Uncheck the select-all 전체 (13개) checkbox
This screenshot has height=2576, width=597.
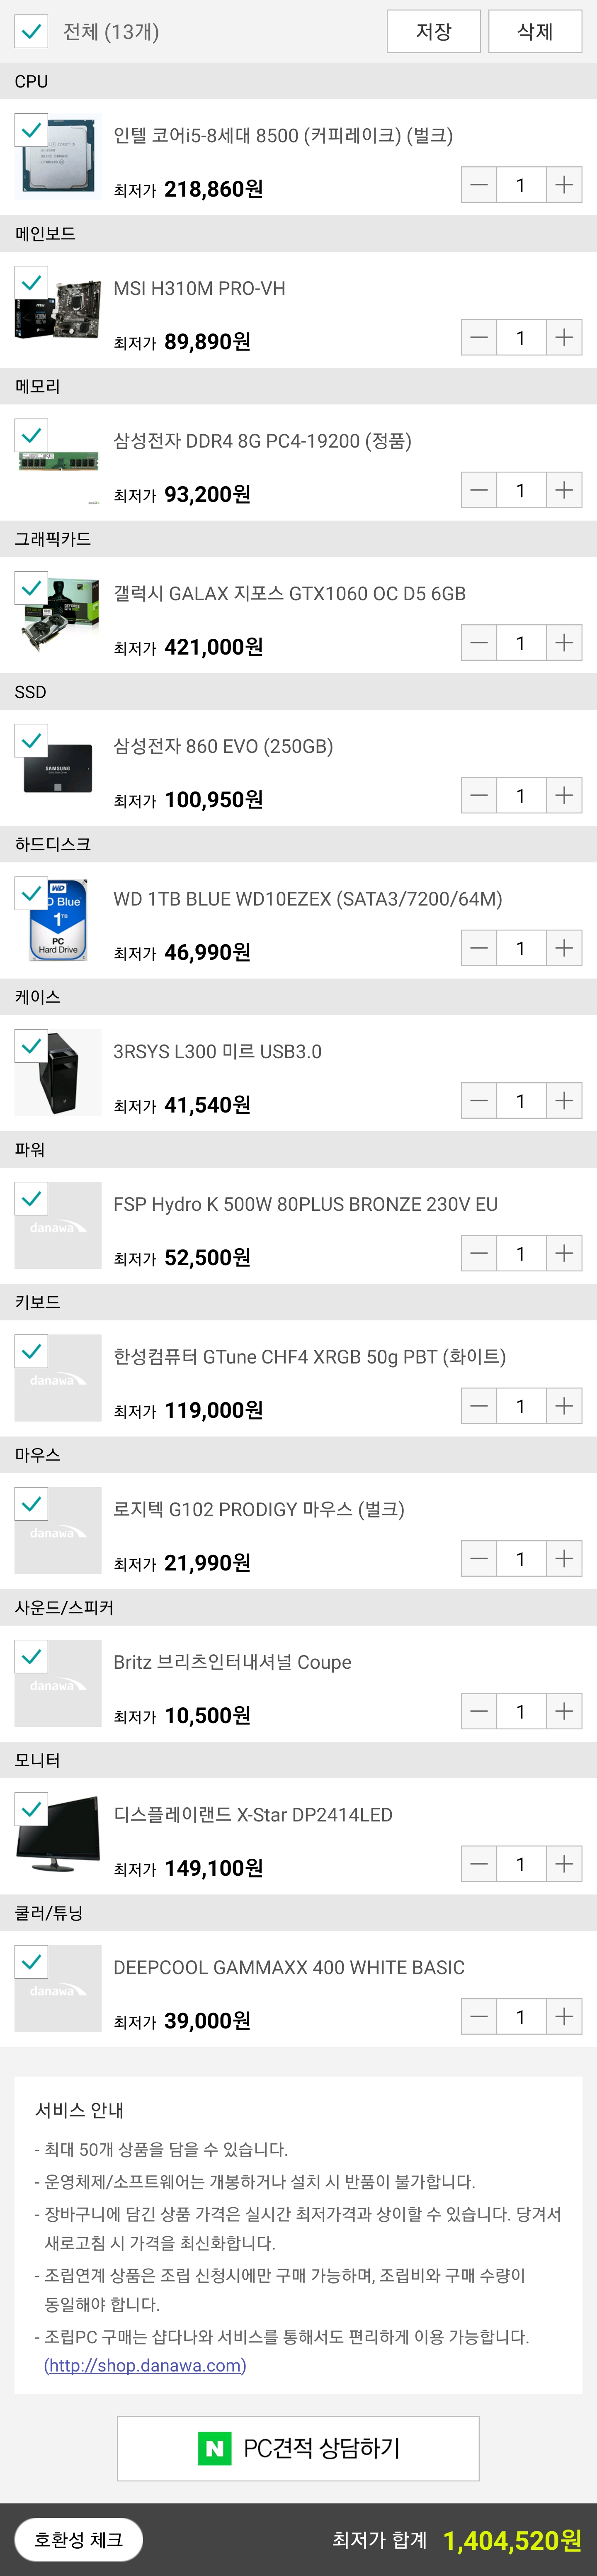tap(31, 31)
